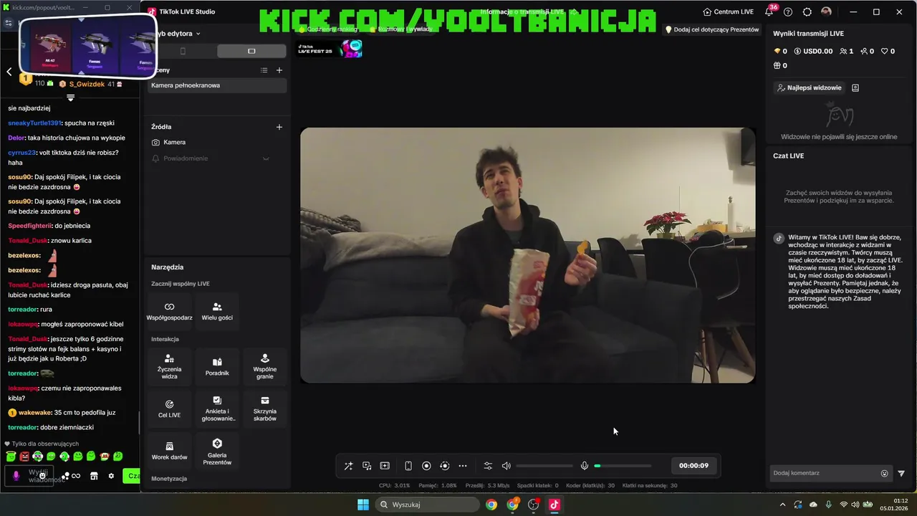Open the scenes list view icon

(264, 70)
